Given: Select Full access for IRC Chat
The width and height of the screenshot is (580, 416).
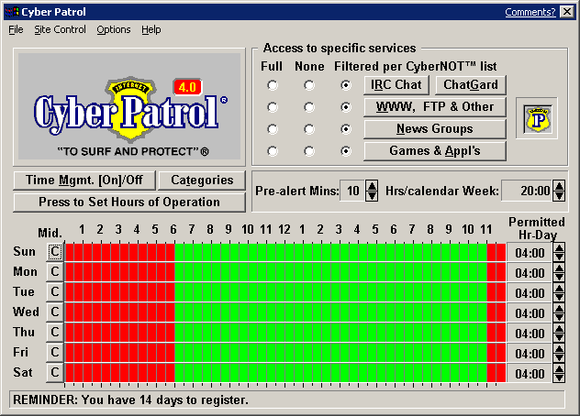Looking at the screenshot, I should click(272, 85).
